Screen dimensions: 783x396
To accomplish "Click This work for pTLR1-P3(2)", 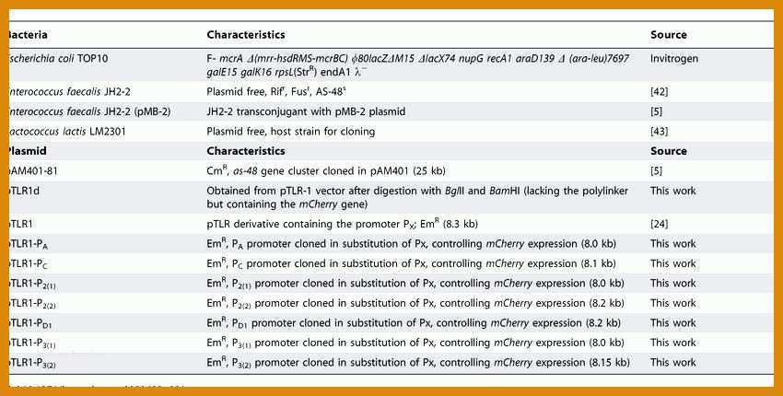I will [672, 363].
